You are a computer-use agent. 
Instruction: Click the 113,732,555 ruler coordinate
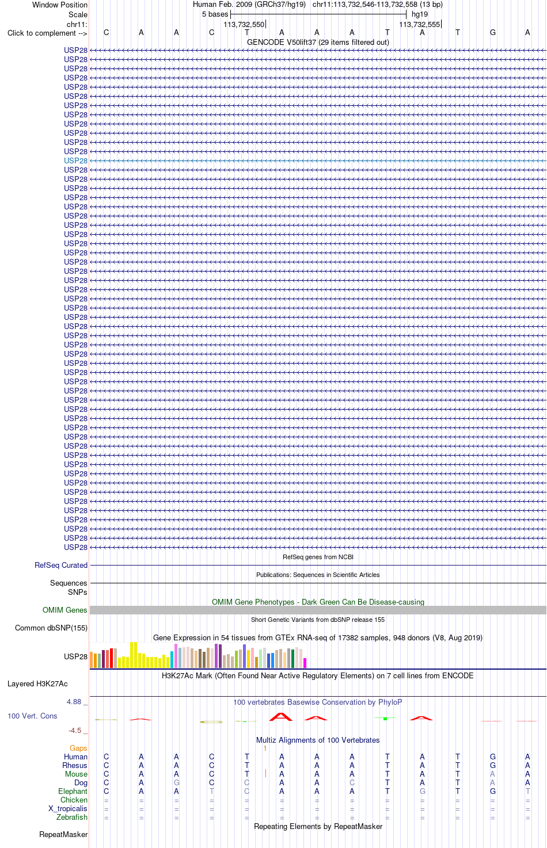tap(420, 25)
